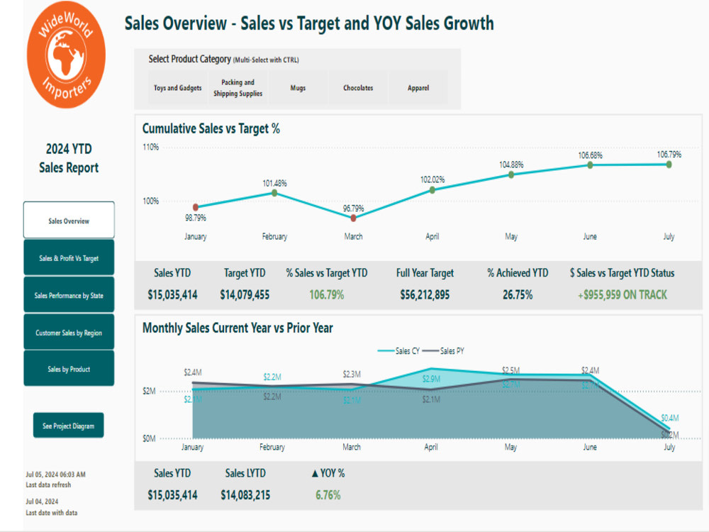709x532 pixels.
Task: Click Monthly Sales Current Year vs Prior Year title
Action: click(238, 328)
